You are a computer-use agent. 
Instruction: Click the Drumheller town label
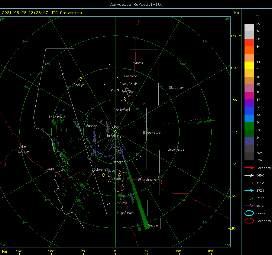tap(177, 149)
